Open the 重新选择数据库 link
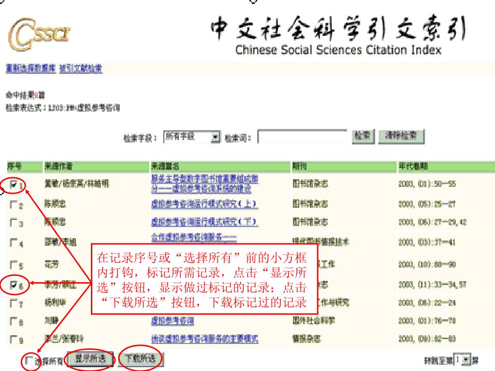This screenshot has width=495, height=371. pyautogui.click(x=30, y=68)
